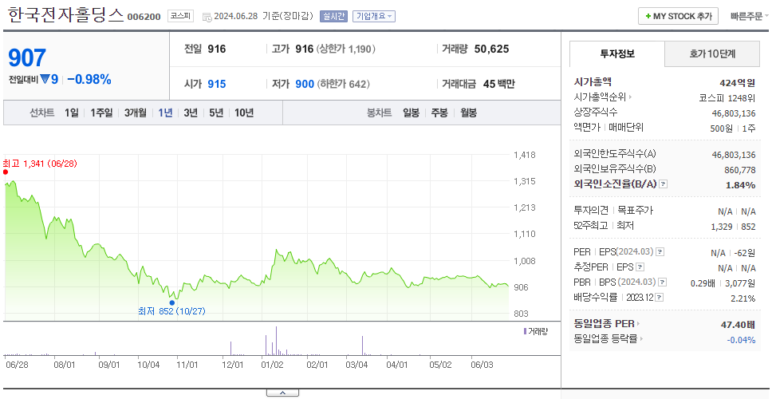Click the 저가 value 900
The height and width of the screenshot is (399, 772).
(x=305, y=85)
